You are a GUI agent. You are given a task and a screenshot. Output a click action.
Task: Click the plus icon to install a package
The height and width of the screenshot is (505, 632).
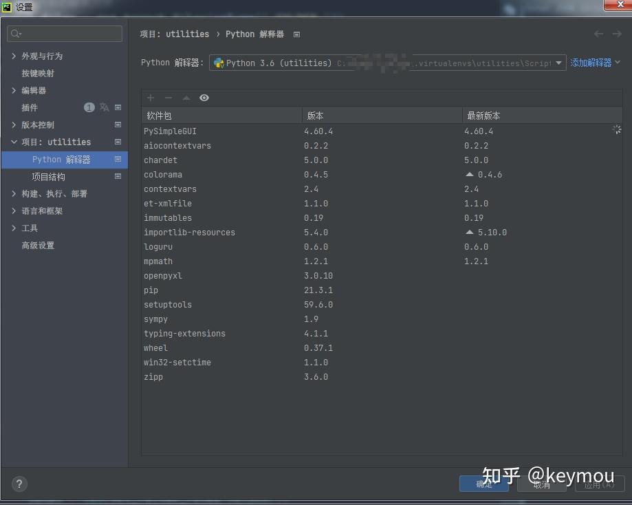[x=151, y=98]
